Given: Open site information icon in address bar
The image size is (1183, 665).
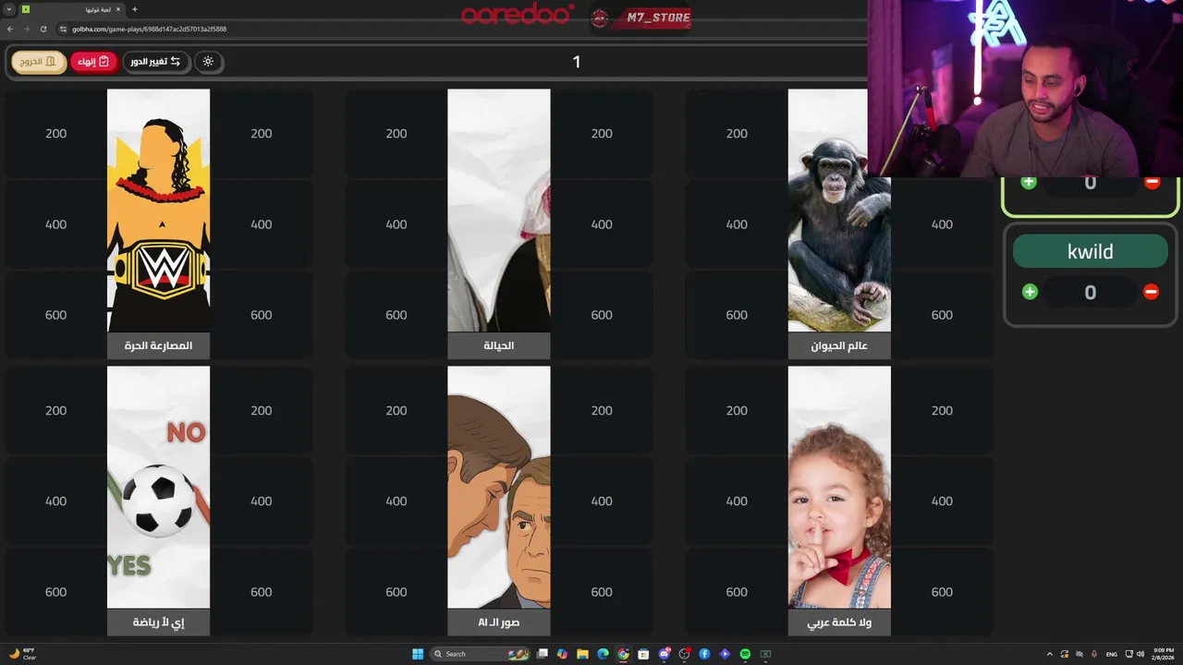Looking at the screenshot, I should (63, 29).
